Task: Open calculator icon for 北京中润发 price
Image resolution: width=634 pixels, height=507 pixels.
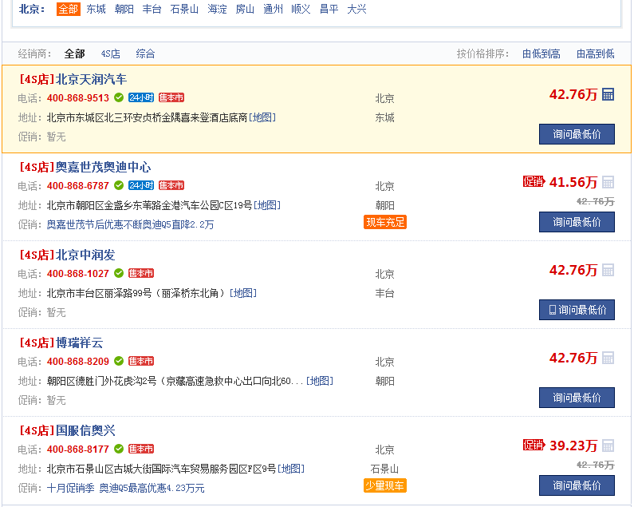Action: [608, 270]
